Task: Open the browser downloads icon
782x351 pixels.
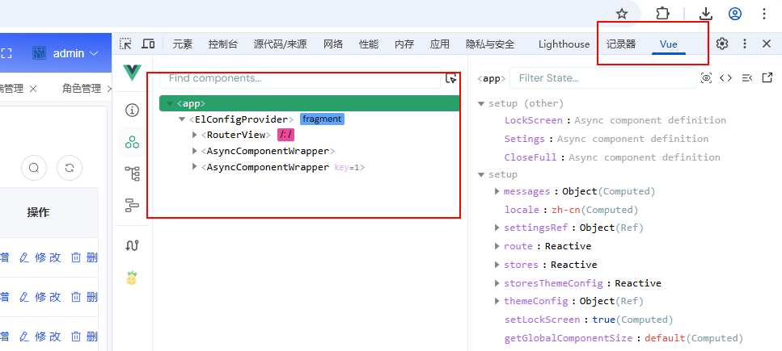Action: click(706, 14)
